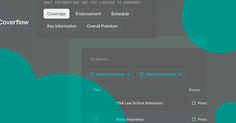Screen dimensions: 236x123
Task: Click the Coverflow logo text
Action: click(14, 22)
